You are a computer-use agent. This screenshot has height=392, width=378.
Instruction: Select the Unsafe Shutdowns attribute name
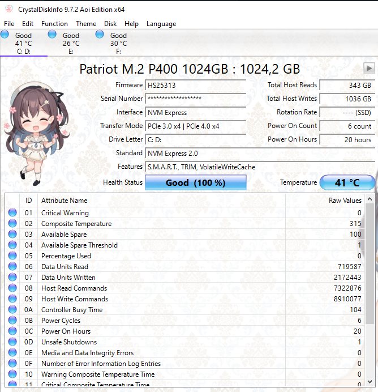69,342
